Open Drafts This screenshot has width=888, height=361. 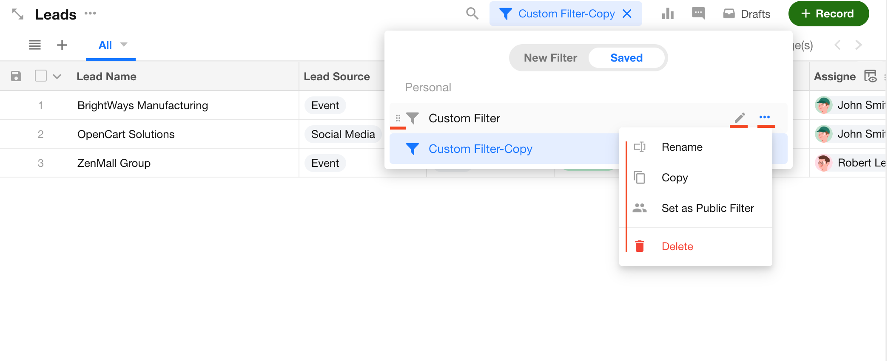pyautogui.click(x=747, y=14)
